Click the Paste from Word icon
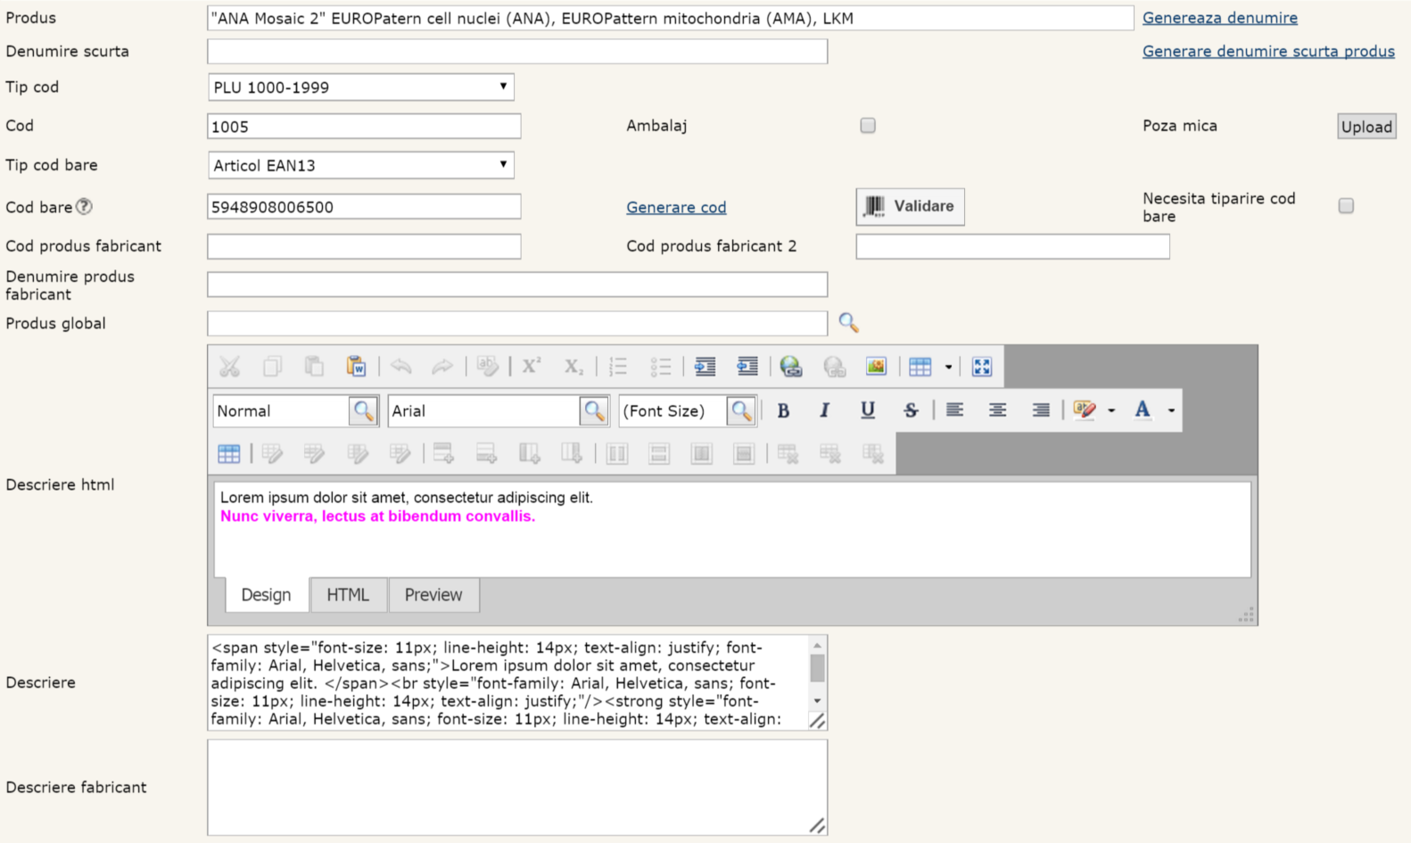The height and width of the screenshot is (843, 1411). (x=356, y=367)
